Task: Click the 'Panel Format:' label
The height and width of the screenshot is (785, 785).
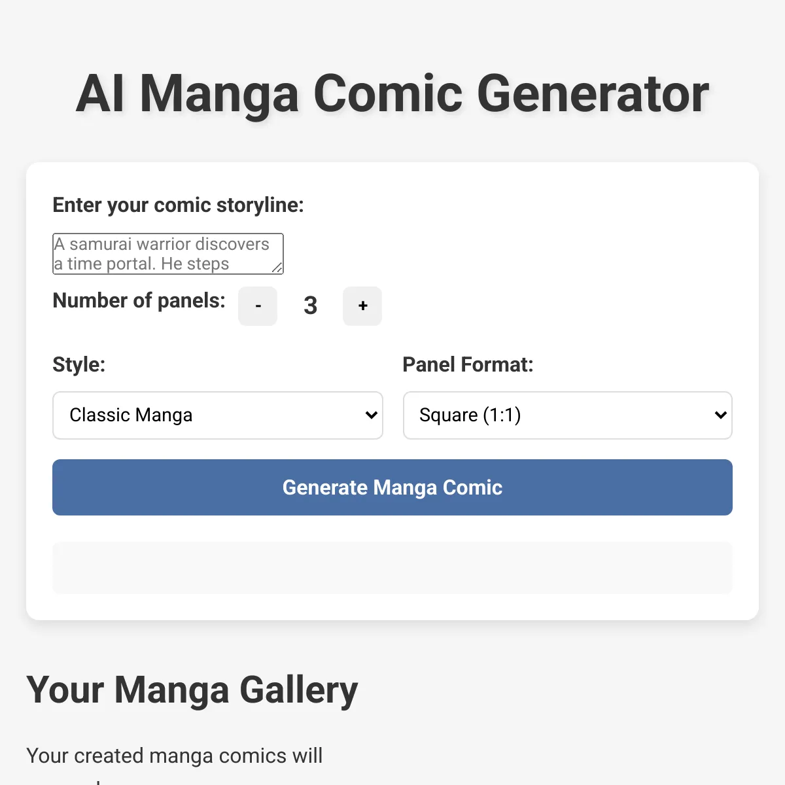Action: (x=468, y=364)
